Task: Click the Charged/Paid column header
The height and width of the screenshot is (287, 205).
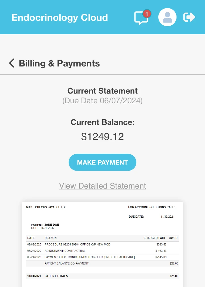Action: coord(154,238)
